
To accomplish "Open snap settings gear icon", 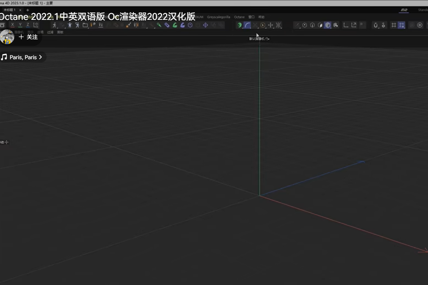I will coord(384,25).
